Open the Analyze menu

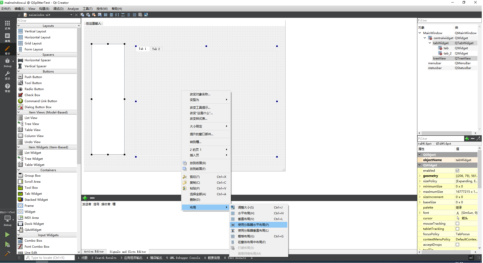pos(73,9)
